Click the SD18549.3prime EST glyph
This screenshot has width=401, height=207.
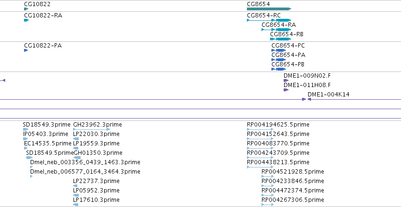[25, 129]
